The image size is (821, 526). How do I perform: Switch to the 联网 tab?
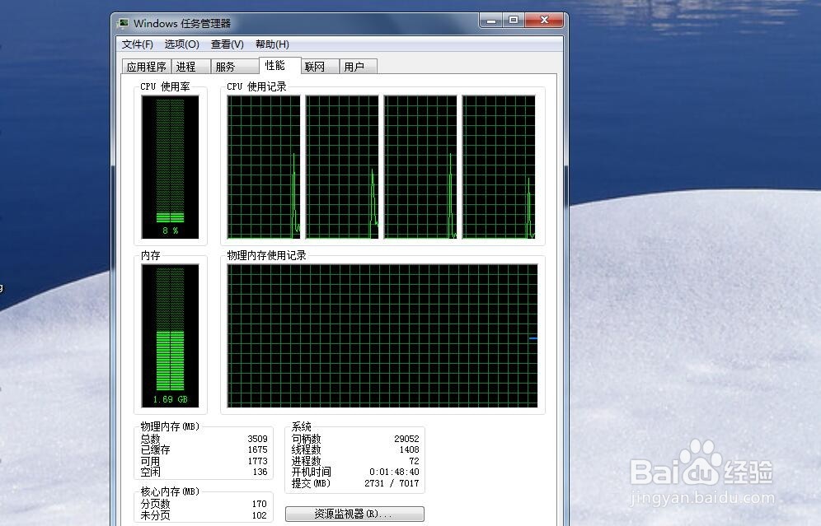coord(319,67)
